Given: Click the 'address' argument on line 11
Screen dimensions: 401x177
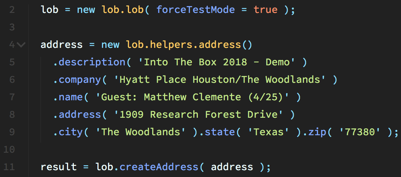Looking at the screenshot, I should 232,167.
